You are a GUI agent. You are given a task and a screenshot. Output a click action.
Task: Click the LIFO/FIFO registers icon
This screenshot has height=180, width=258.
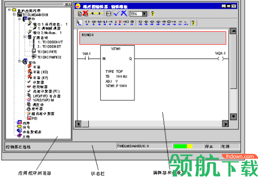(29, 96)
